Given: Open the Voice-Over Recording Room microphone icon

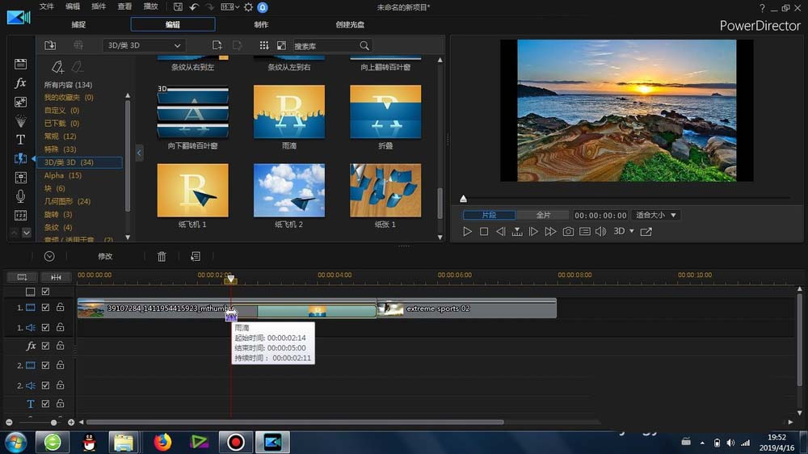Looking at the screenshot, I should (21, 196).
